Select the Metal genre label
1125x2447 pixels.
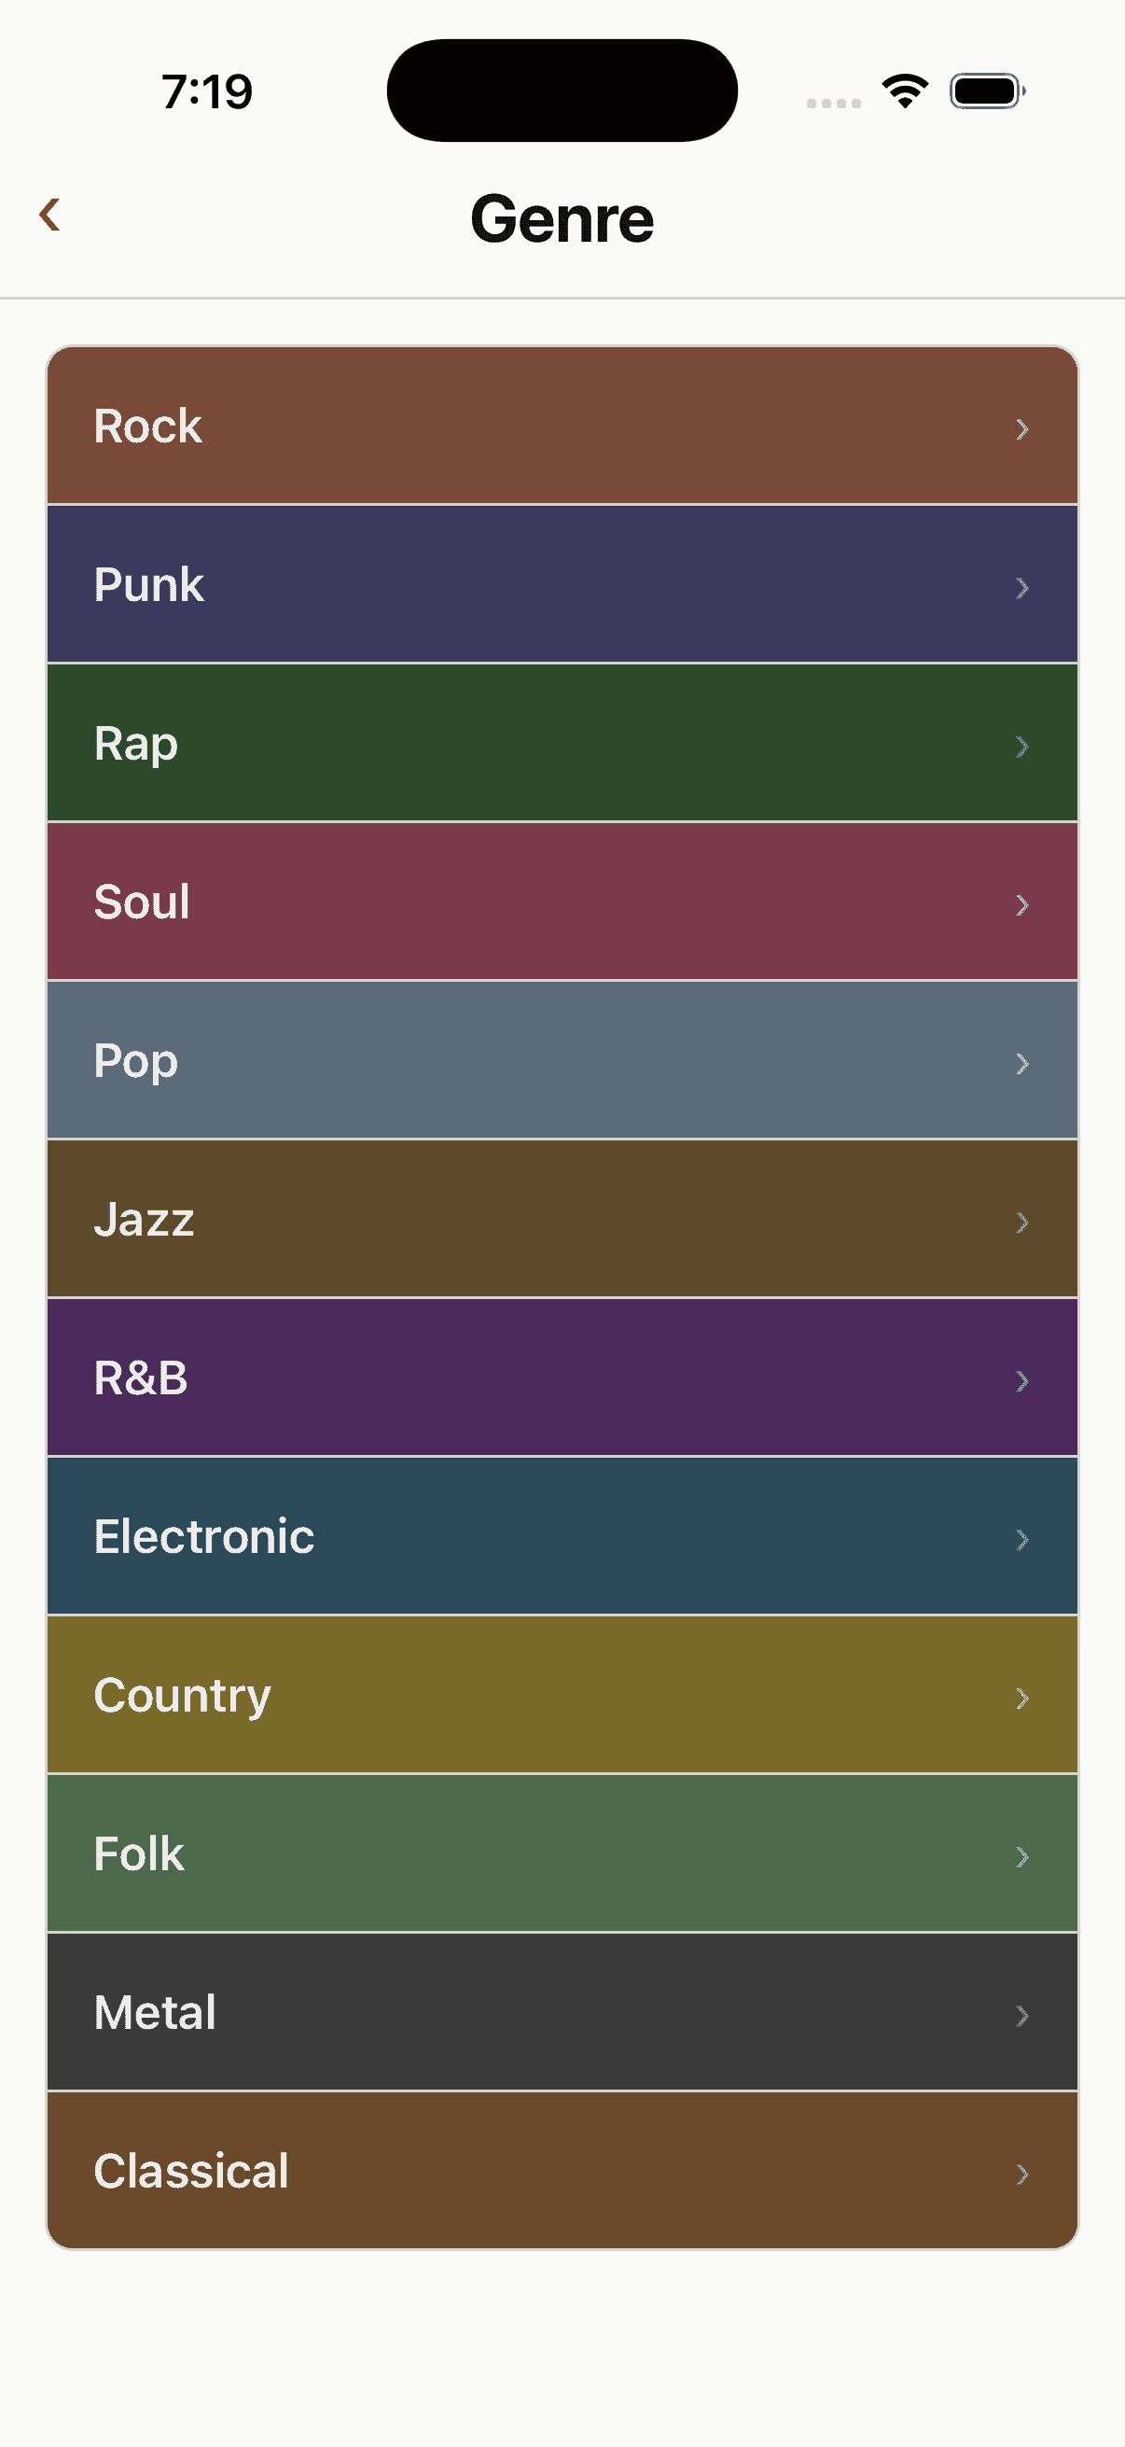(x=155, y=2012)
